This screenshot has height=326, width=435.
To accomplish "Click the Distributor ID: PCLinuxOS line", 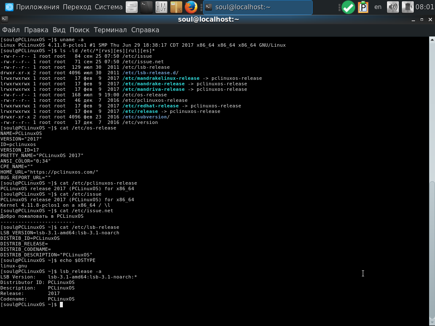I will (37, 282).
